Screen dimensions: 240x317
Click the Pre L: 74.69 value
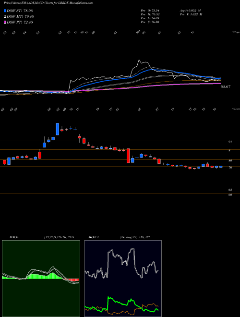coord(150,18)
